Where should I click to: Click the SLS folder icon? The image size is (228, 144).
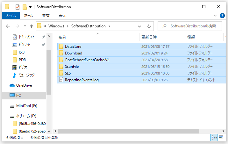[61, 73]
